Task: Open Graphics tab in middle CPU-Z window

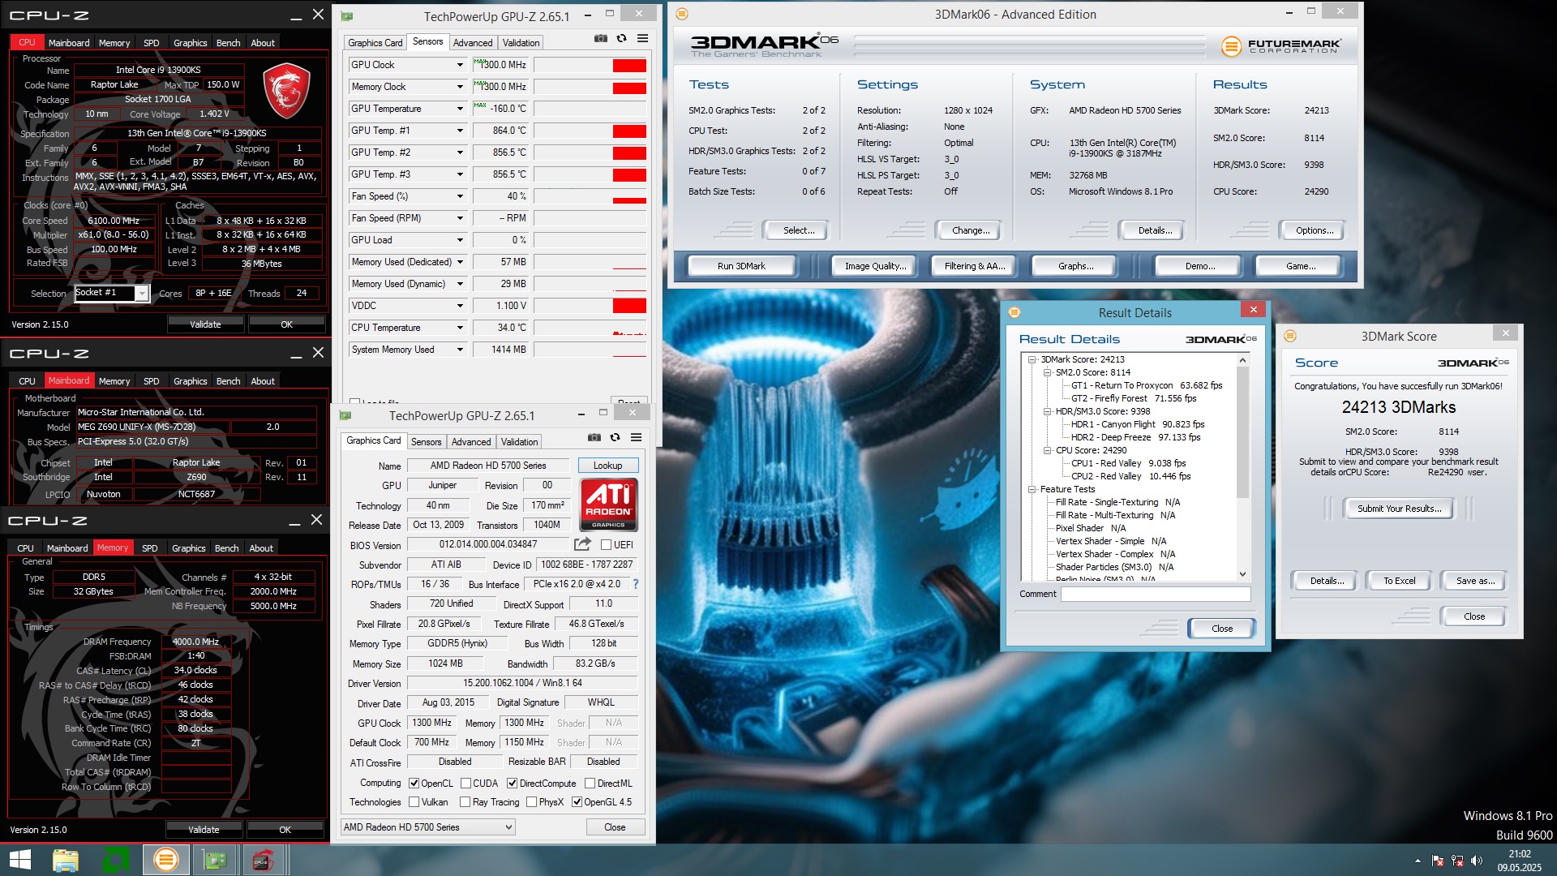Action: [191, 381]
